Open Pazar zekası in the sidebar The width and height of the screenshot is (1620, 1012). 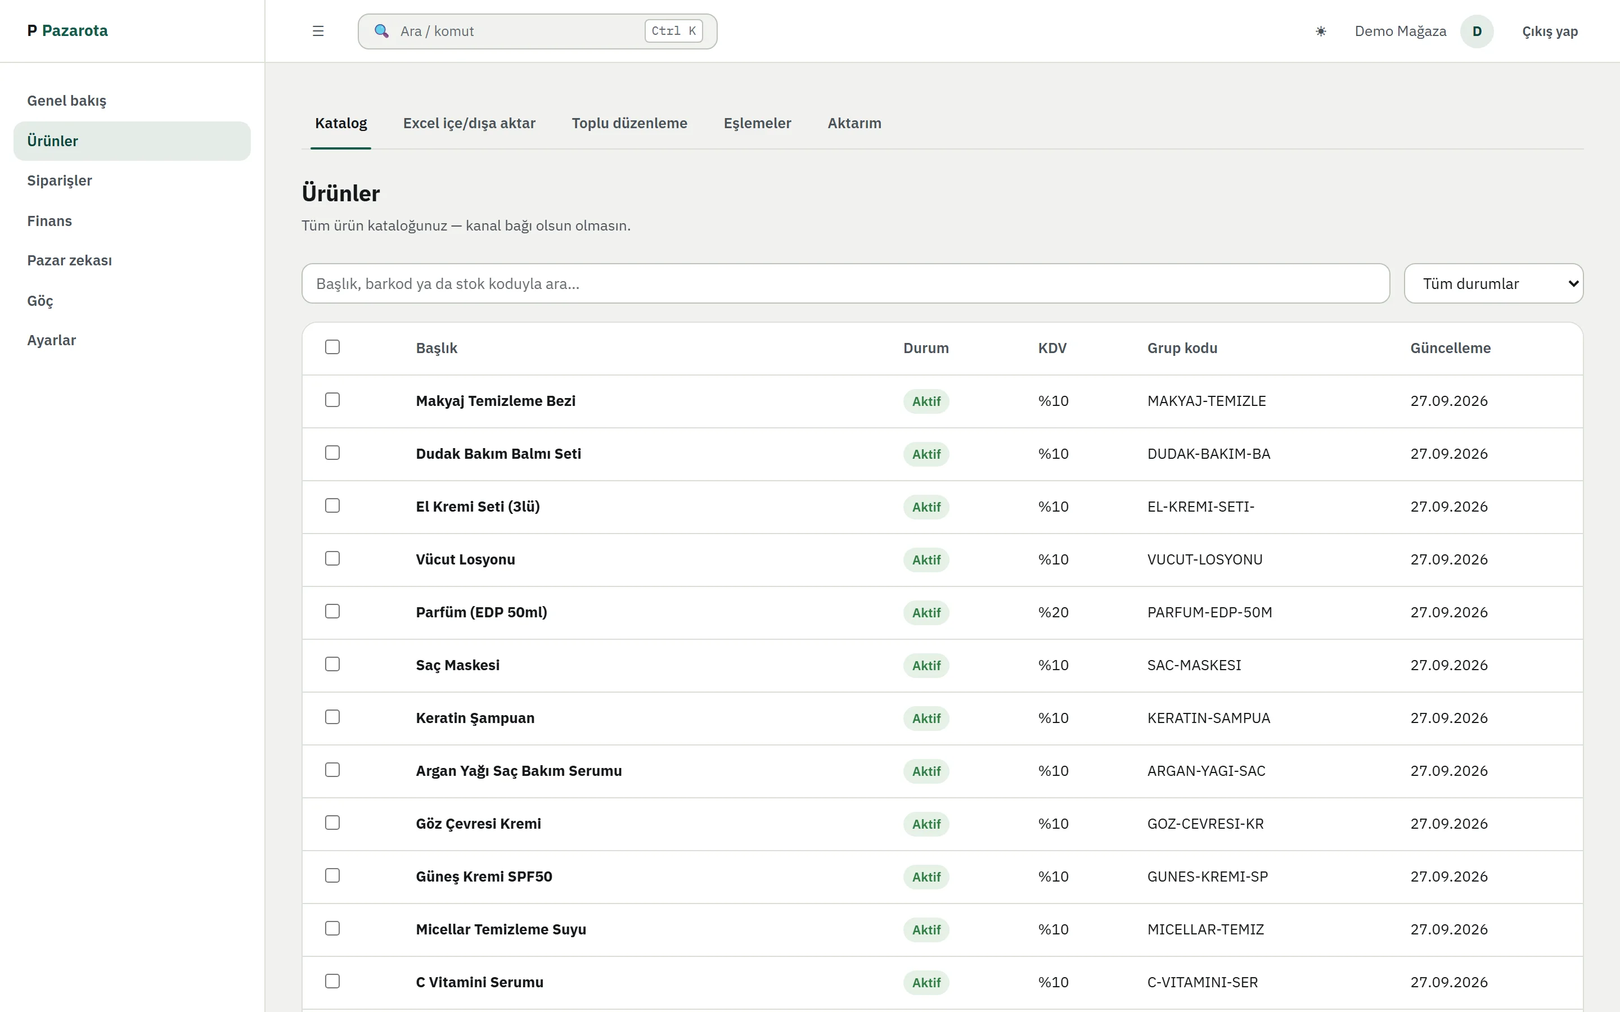click(132, 260)
